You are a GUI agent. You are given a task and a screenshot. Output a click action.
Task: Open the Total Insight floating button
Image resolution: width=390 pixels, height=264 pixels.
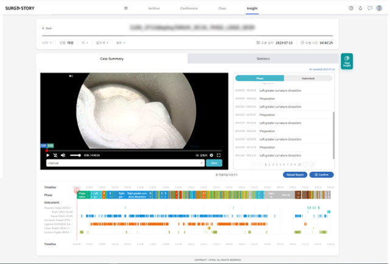347,61
